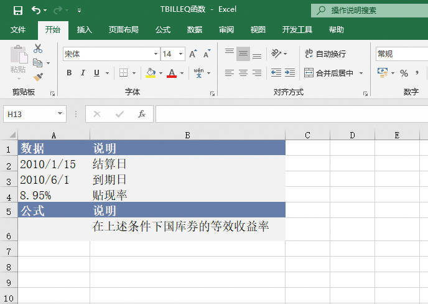This screenshot has height=304, width=428.
Task: Click the Insert Function fx icon
Action: (x=142, y=114)
